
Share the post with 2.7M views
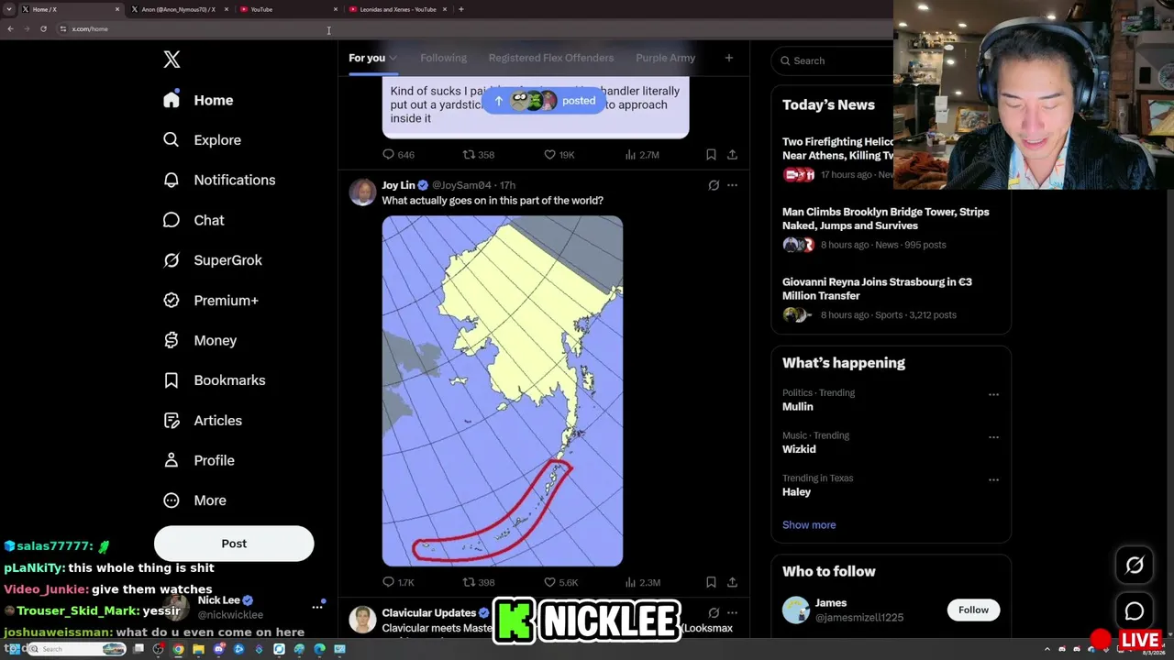point(732,155)
